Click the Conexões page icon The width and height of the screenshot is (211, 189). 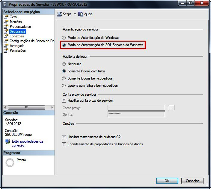pyautogui.click(x=6, y=36)
